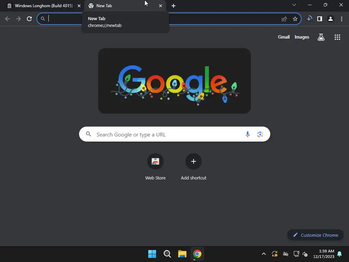
Task: Open the share this page icon
Action: [x=284, y=19]
